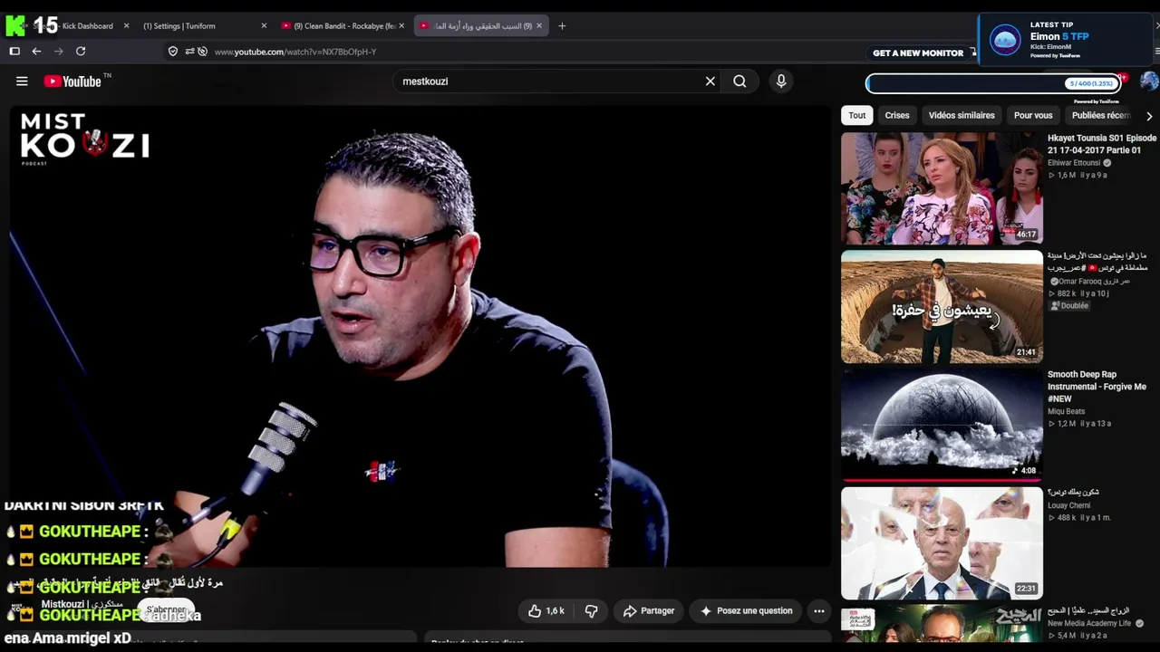1160x652 pixels.
Task: Click the '1,6 M' view count text
Action: coord(1066,175)
